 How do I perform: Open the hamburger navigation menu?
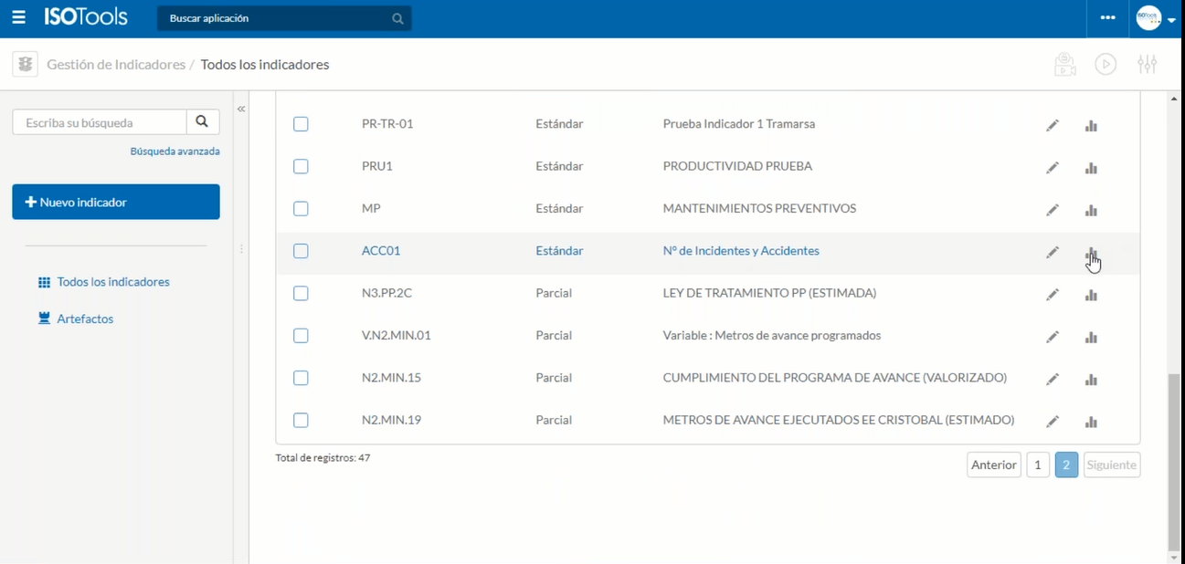(18, 18)
